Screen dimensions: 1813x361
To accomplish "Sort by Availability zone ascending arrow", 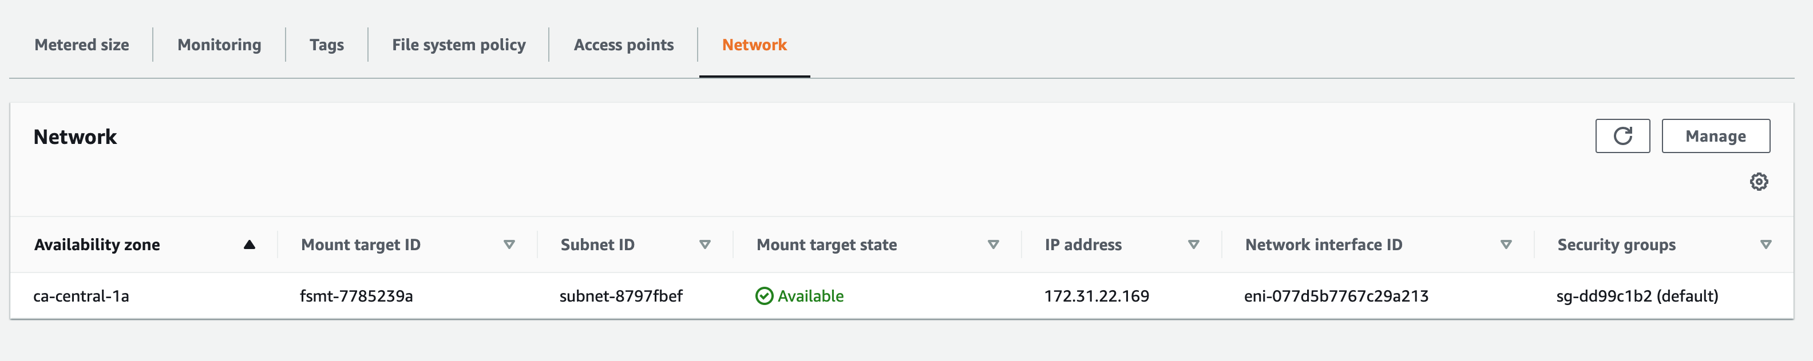I will 249,244.
